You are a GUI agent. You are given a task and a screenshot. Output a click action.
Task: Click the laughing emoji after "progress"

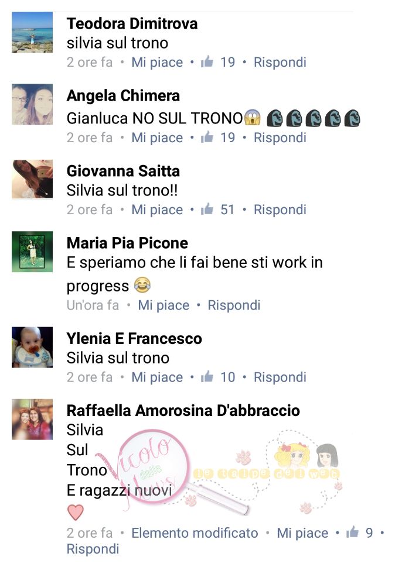pyautogui.click(x=142, y=285)
